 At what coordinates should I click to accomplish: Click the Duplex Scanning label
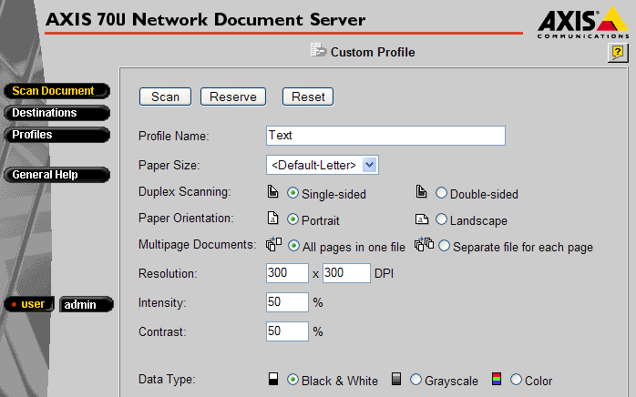pos(185,191)
